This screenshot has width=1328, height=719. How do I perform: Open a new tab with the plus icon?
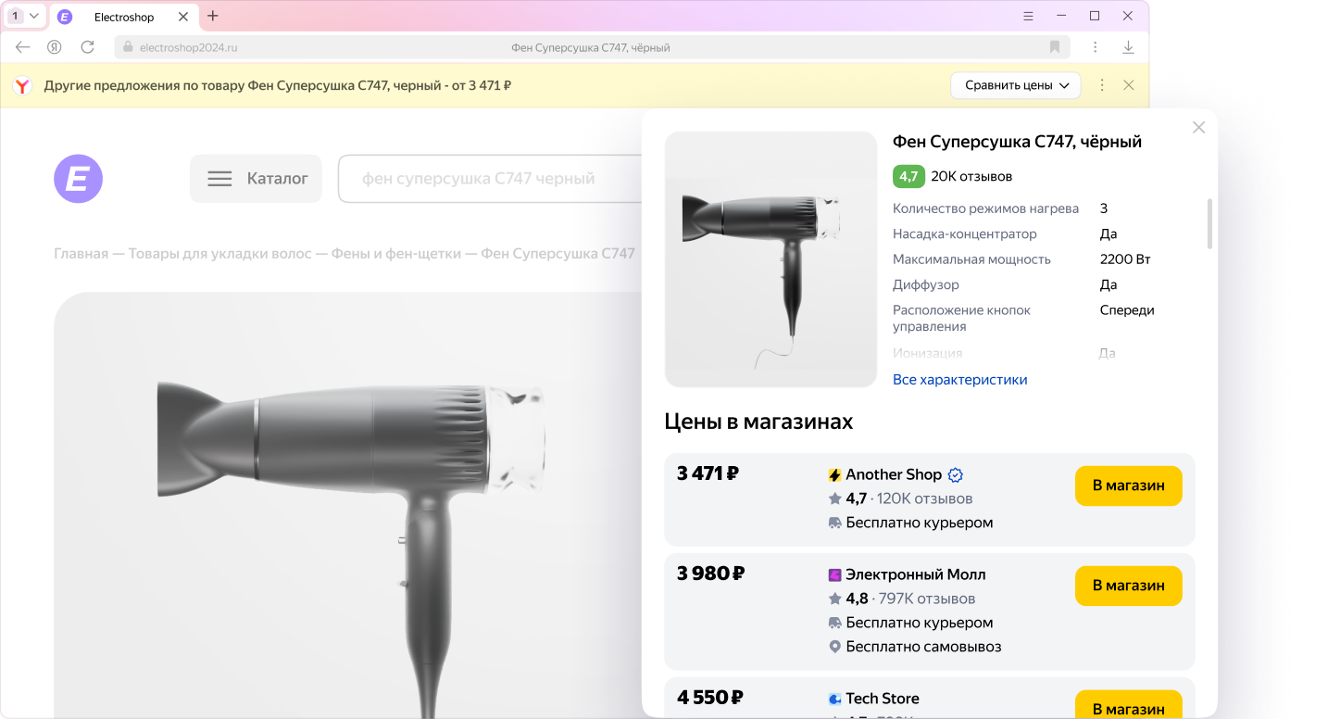click(213, 16)
